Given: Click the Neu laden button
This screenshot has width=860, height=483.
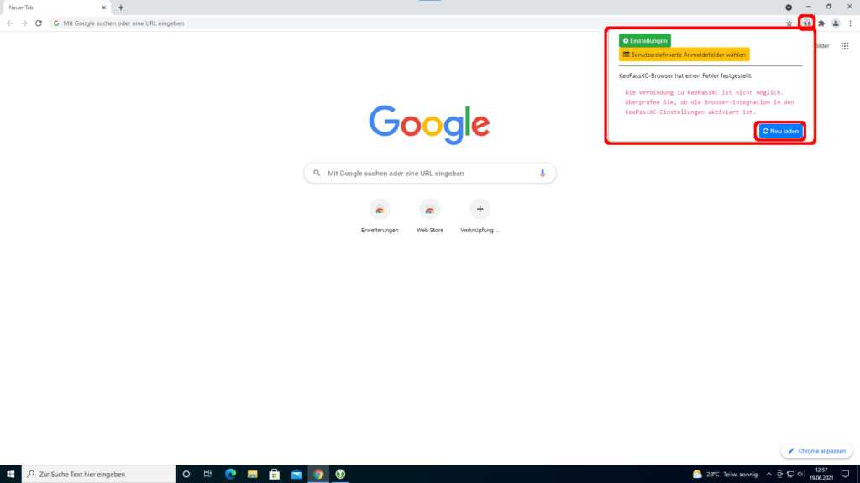Looking at the screenshot, I should click(780, 132).
